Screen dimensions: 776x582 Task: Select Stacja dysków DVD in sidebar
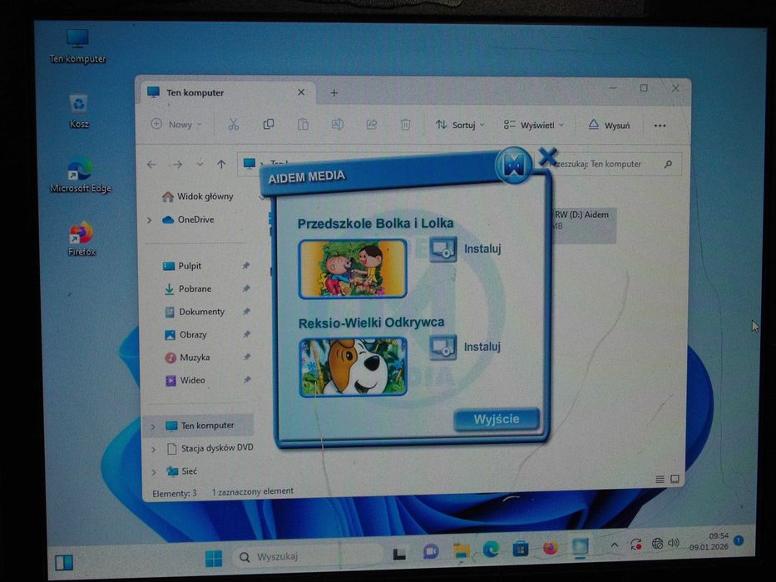(210, 448)
